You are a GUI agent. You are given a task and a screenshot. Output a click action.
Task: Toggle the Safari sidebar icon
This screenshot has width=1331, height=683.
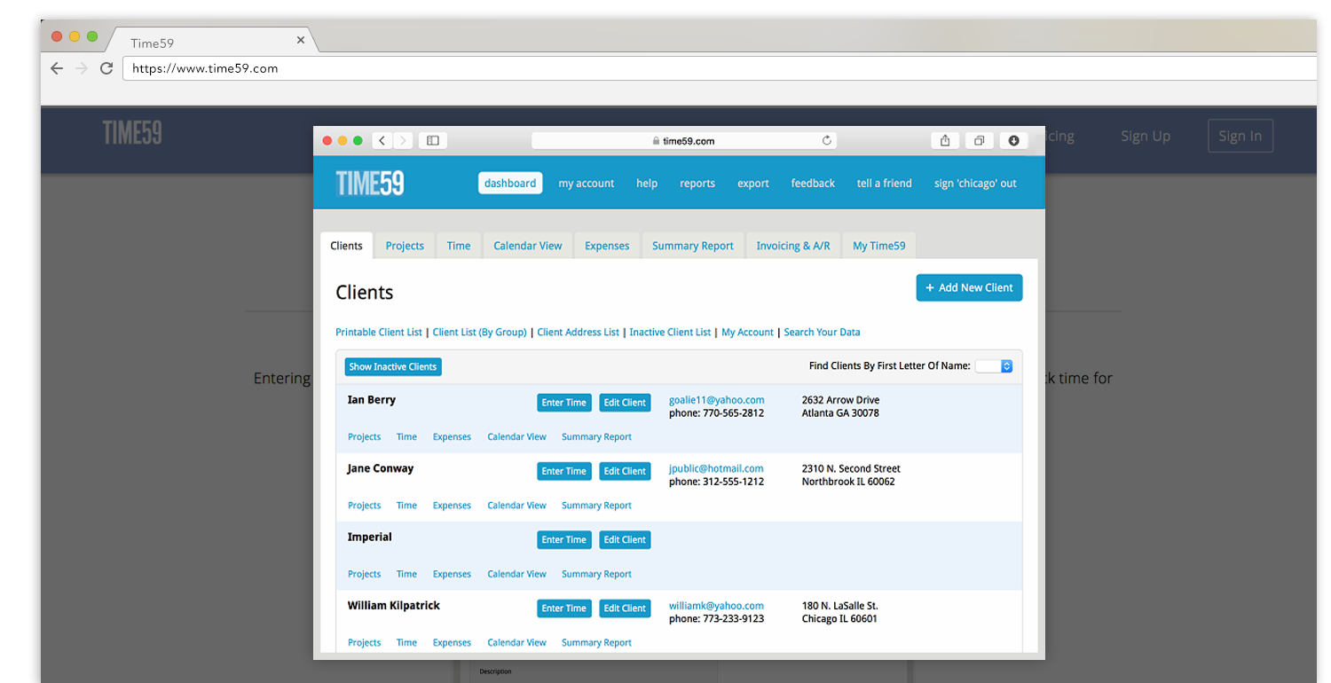(433, 140)
